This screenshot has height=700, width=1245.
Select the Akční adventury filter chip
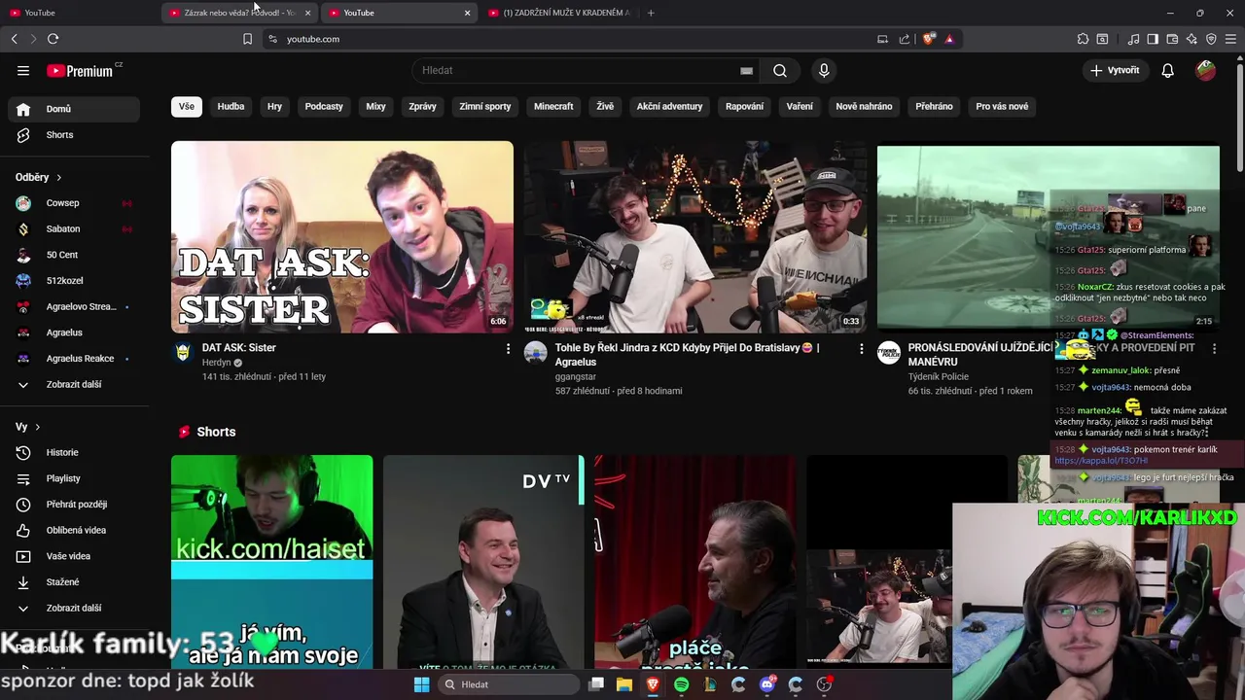tap(669, 106)
